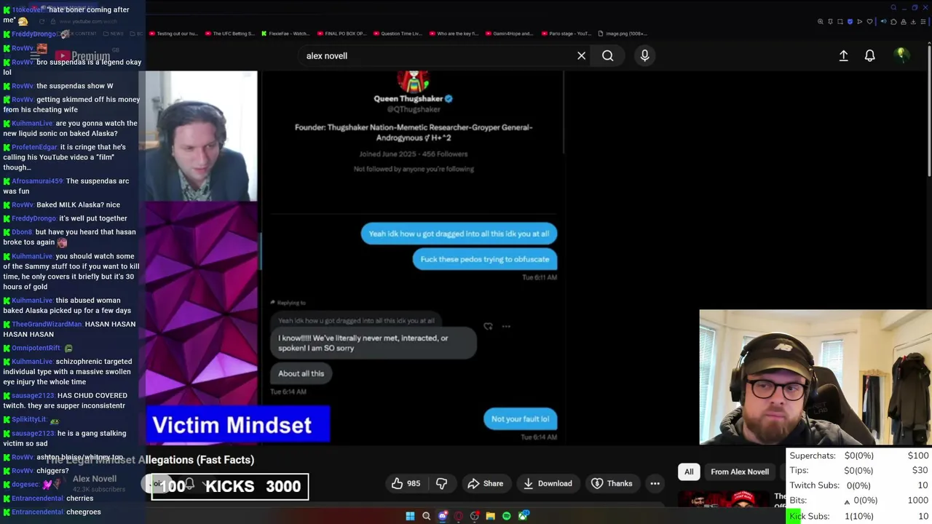Open Xbox app from taskbar
This screenshot has height=524, width=932.
[523, 516]
